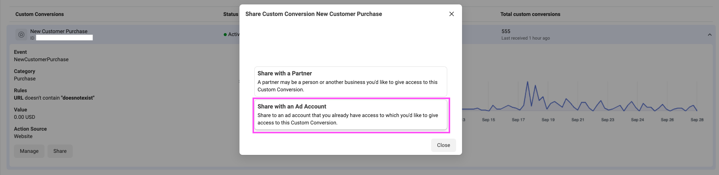Click the Close button in the dialog

click(443, 145)
